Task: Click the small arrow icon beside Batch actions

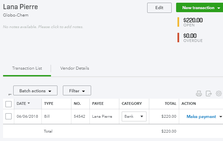Action: click(x=10, y=94)
